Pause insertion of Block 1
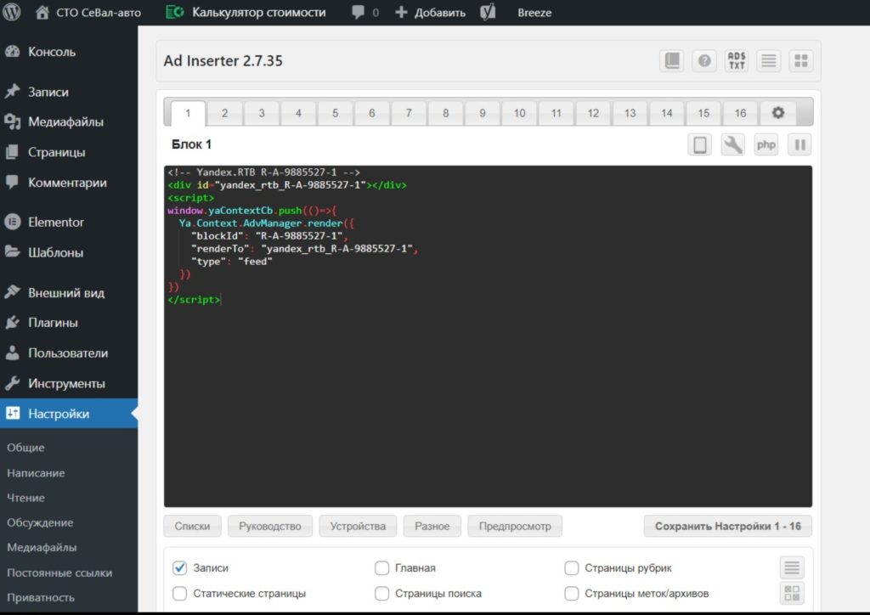870x615 pixels. click(x=799, y=144)
